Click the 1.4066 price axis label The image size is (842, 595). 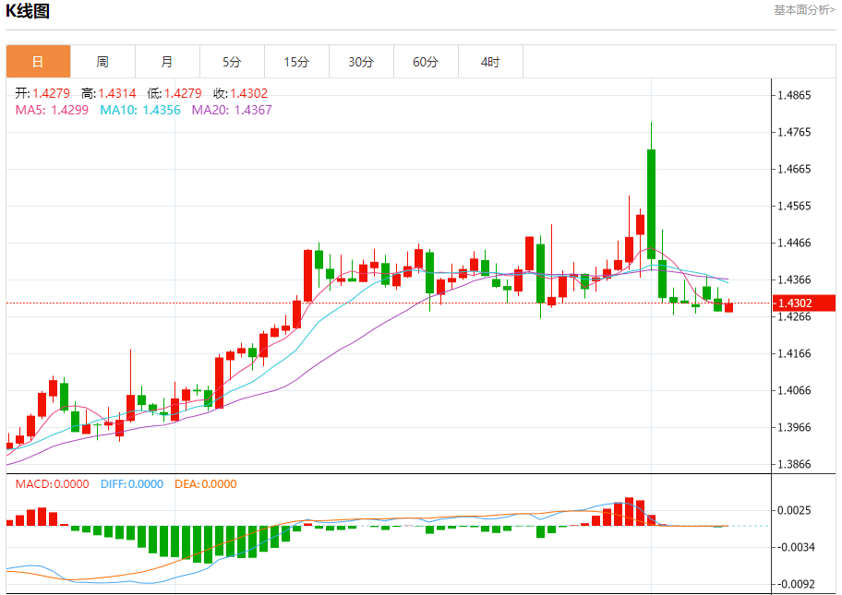point(794,390)
